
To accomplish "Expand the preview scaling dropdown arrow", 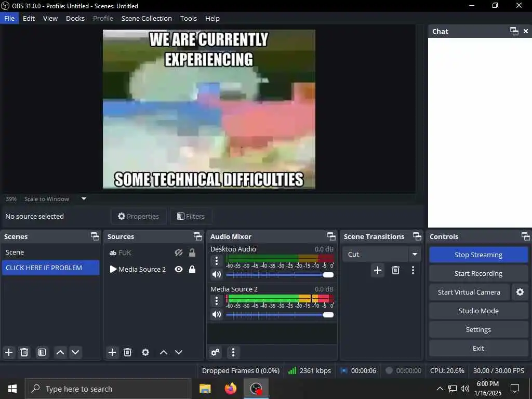I will (84, 199).
